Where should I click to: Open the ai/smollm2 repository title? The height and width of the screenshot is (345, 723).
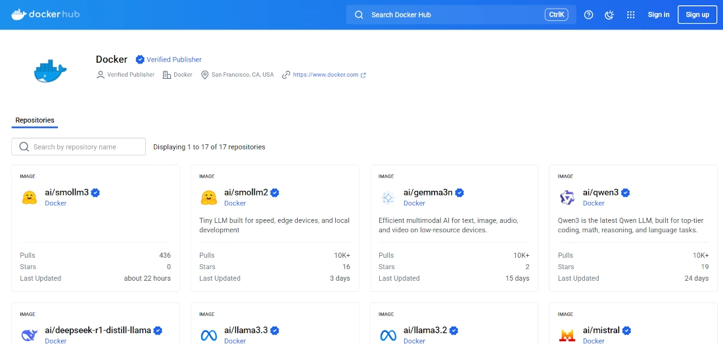(x=246, y=192)
